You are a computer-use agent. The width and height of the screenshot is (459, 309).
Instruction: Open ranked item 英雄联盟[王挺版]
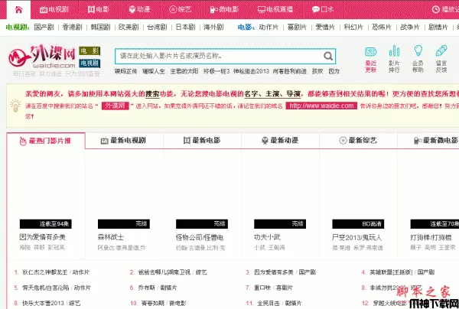(391, 272)
